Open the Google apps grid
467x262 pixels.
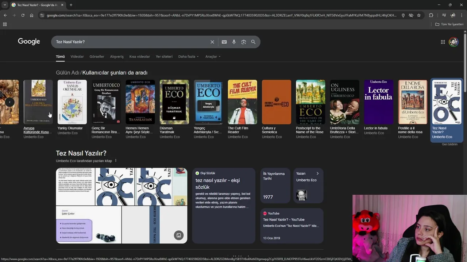click(x=443, y=42)
